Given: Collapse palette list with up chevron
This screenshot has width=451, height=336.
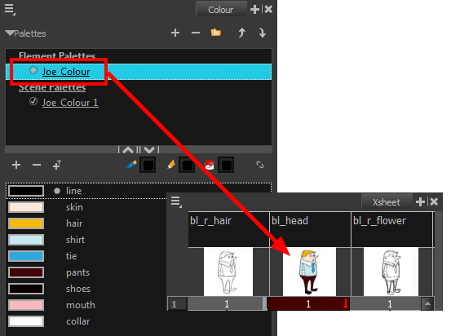Looking at the screenshot, I should pyautogui.click(x=128, y=149).
